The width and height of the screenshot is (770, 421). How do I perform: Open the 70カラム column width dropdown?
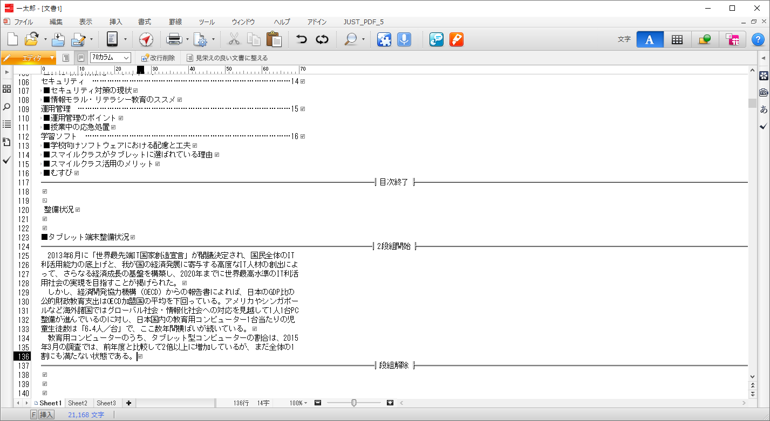pos(111,58)
